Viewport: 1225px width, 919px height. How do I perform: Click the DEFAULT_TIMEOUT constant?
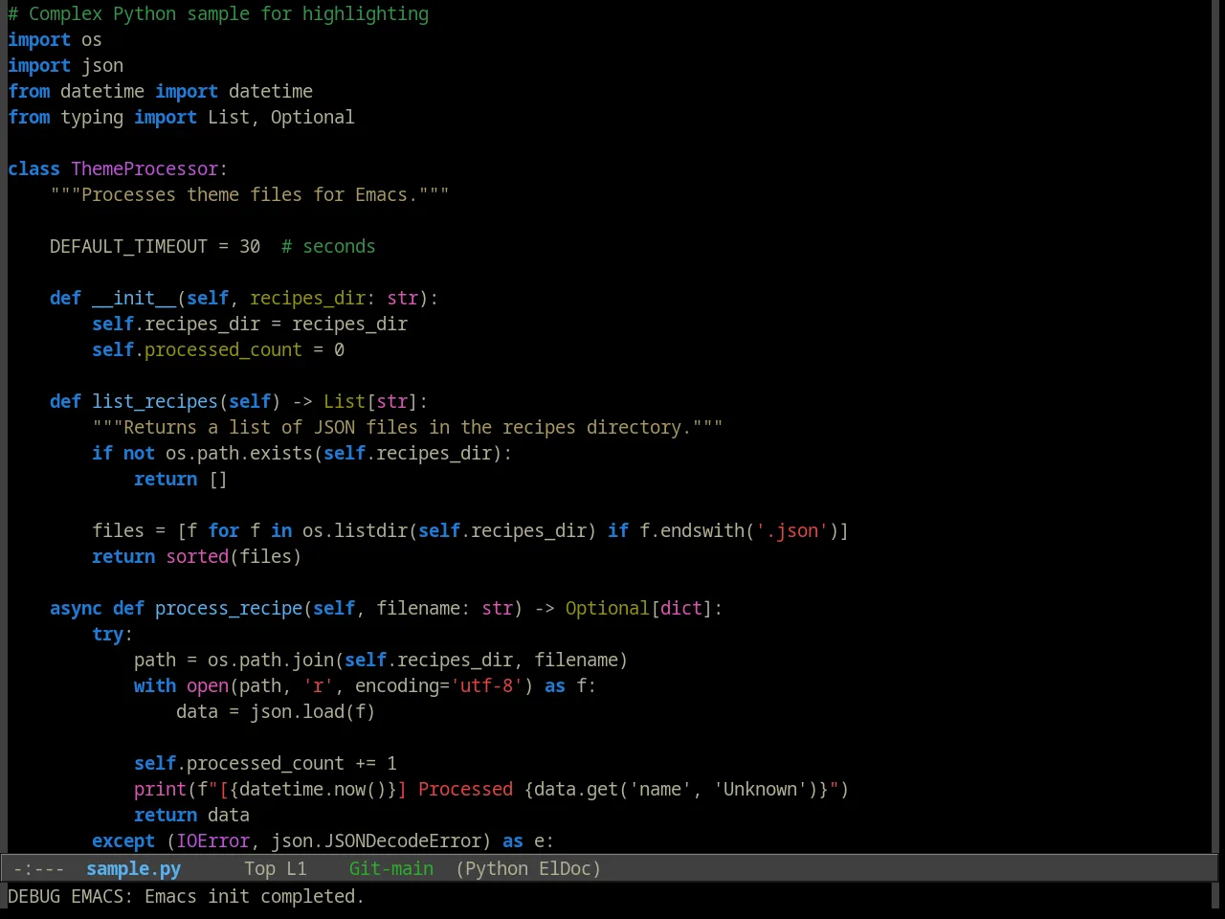click(x=128, y=247)
